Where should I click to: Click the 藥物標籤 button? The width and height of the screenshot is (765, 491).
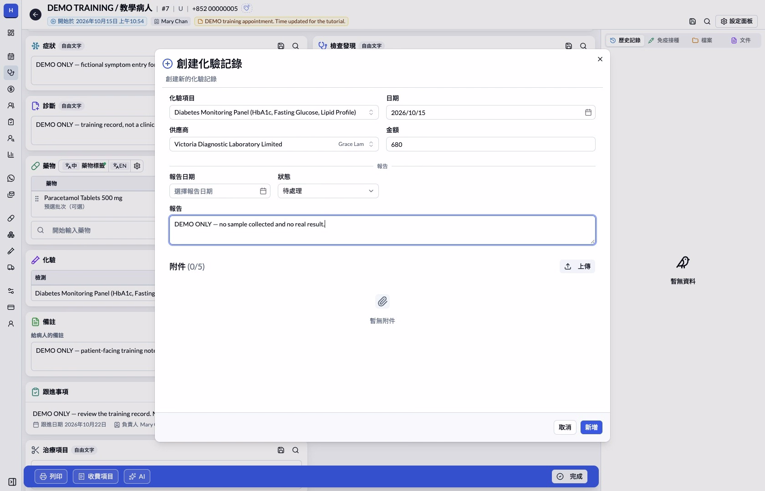93,166
